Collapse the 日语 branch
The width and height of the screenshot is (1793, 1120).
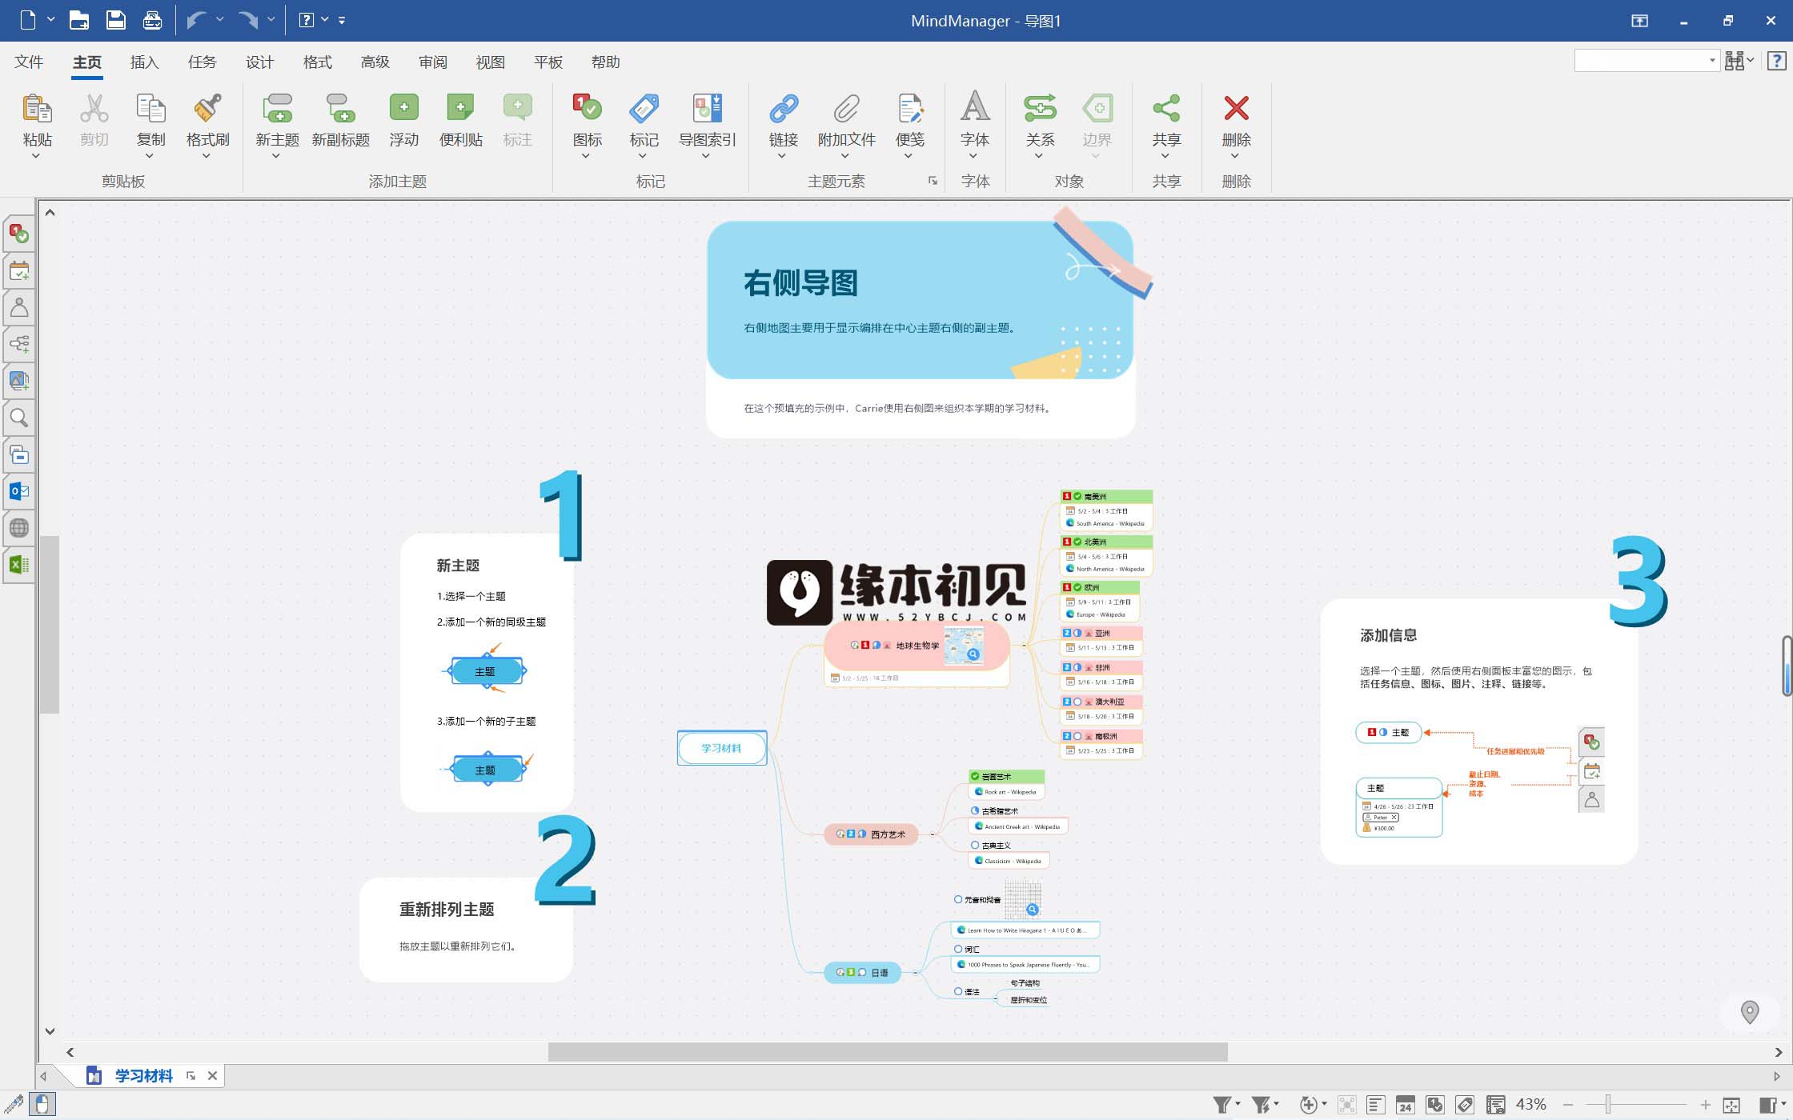915,973
